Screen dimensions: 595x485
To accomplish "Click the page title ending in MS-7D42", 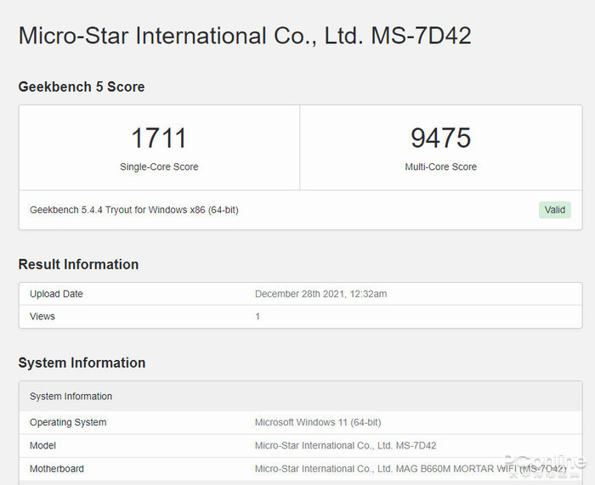I will pos(245,36).
